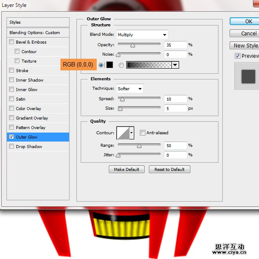259x259 pixels.
Task: Enable the Drop Shadow checkbox
Action: pyautogui.click(x=11, y=146)
